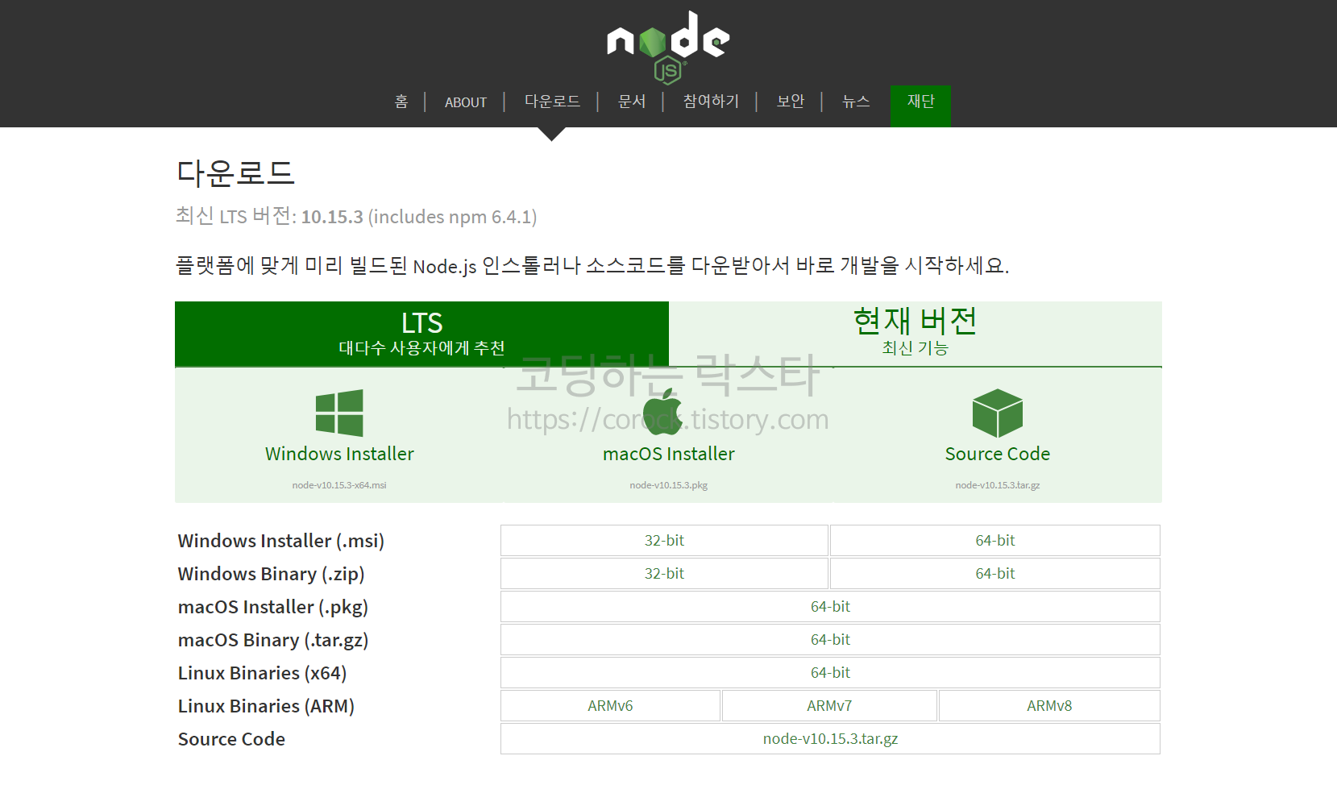Download 64-bit Linux Binaries (x64)
This screenshot has width=1337, height=785.
coord(830,673)
